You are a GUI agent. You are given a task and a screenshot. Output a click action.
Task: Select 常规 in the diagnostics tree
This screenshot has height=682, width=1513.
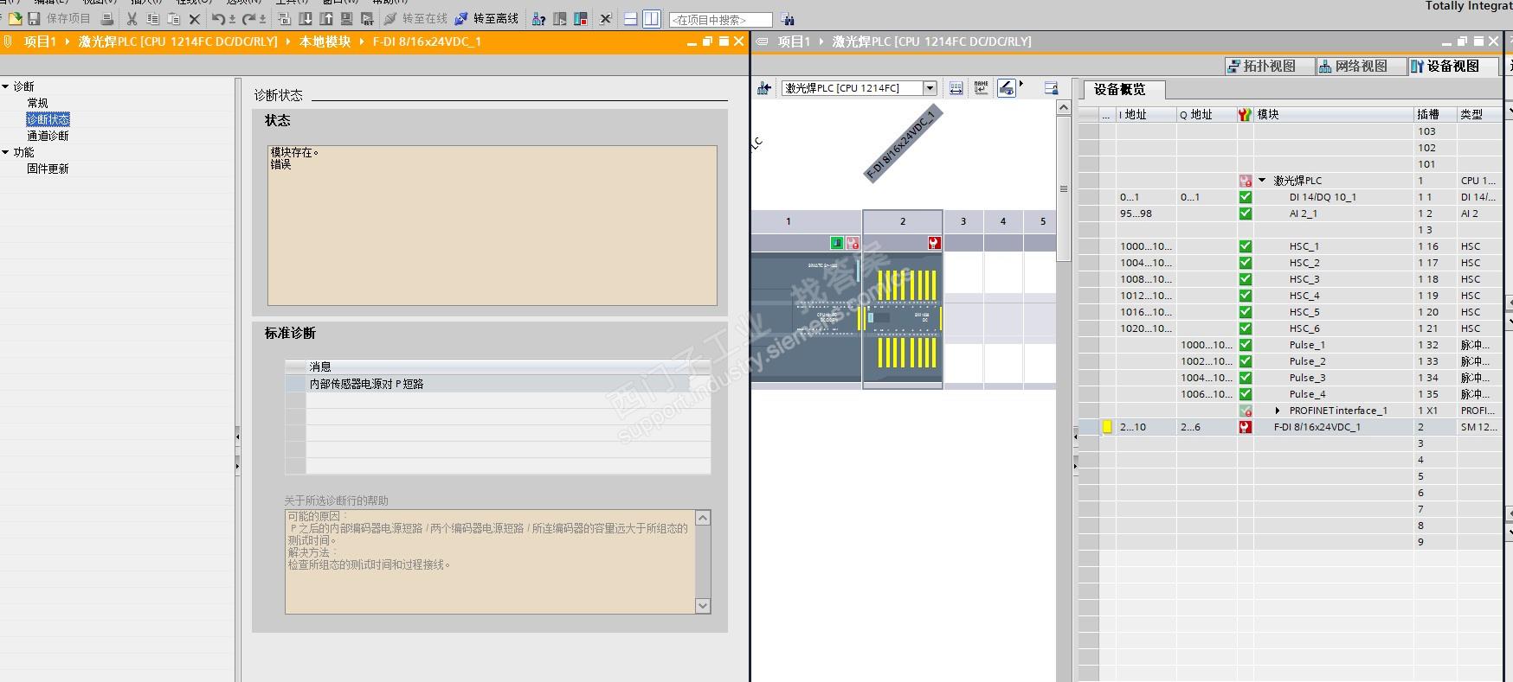click(37, 103)
